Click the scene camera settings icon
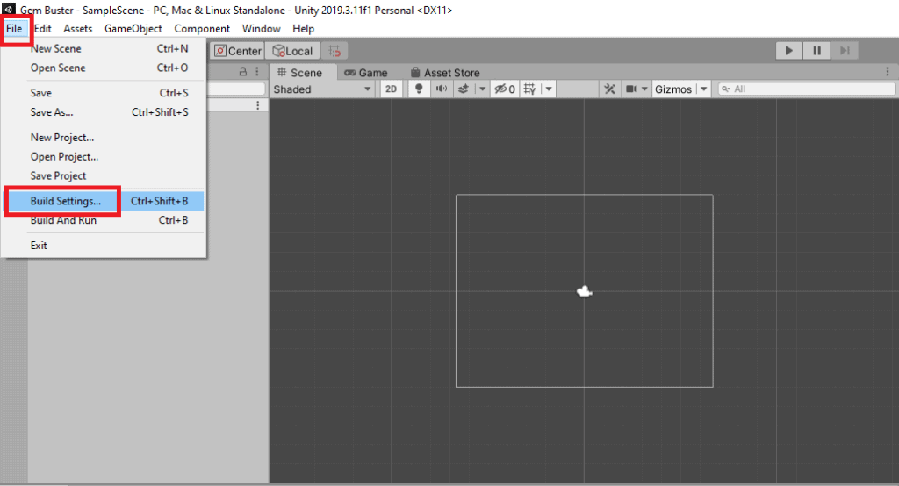This screenshot has height=486, width=899. [x=631, y=89]
